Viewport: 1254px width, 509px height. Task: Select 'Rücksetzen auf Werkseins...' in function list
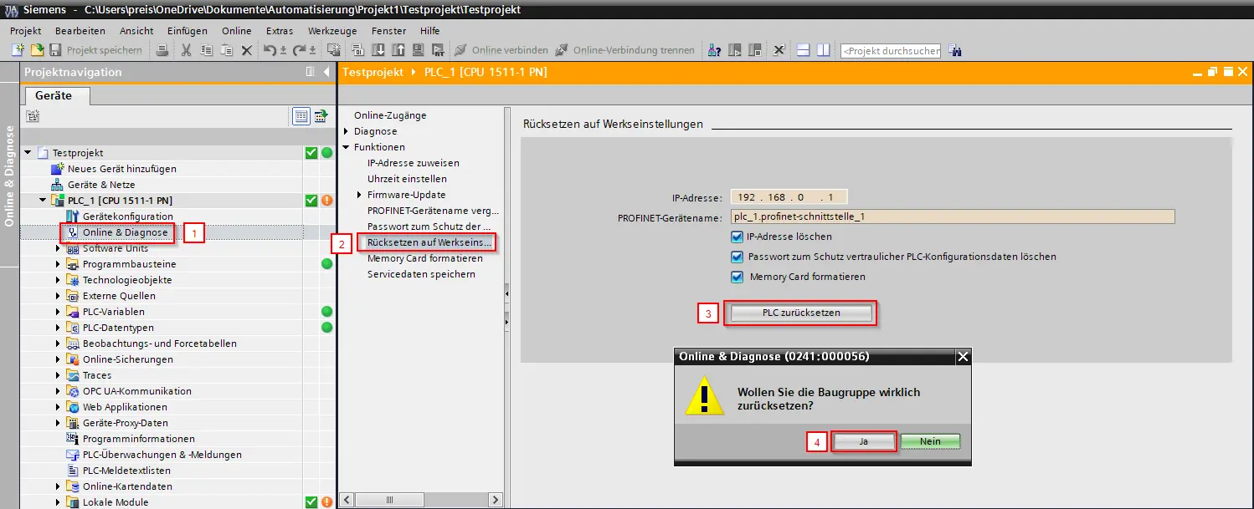point(430,242)
